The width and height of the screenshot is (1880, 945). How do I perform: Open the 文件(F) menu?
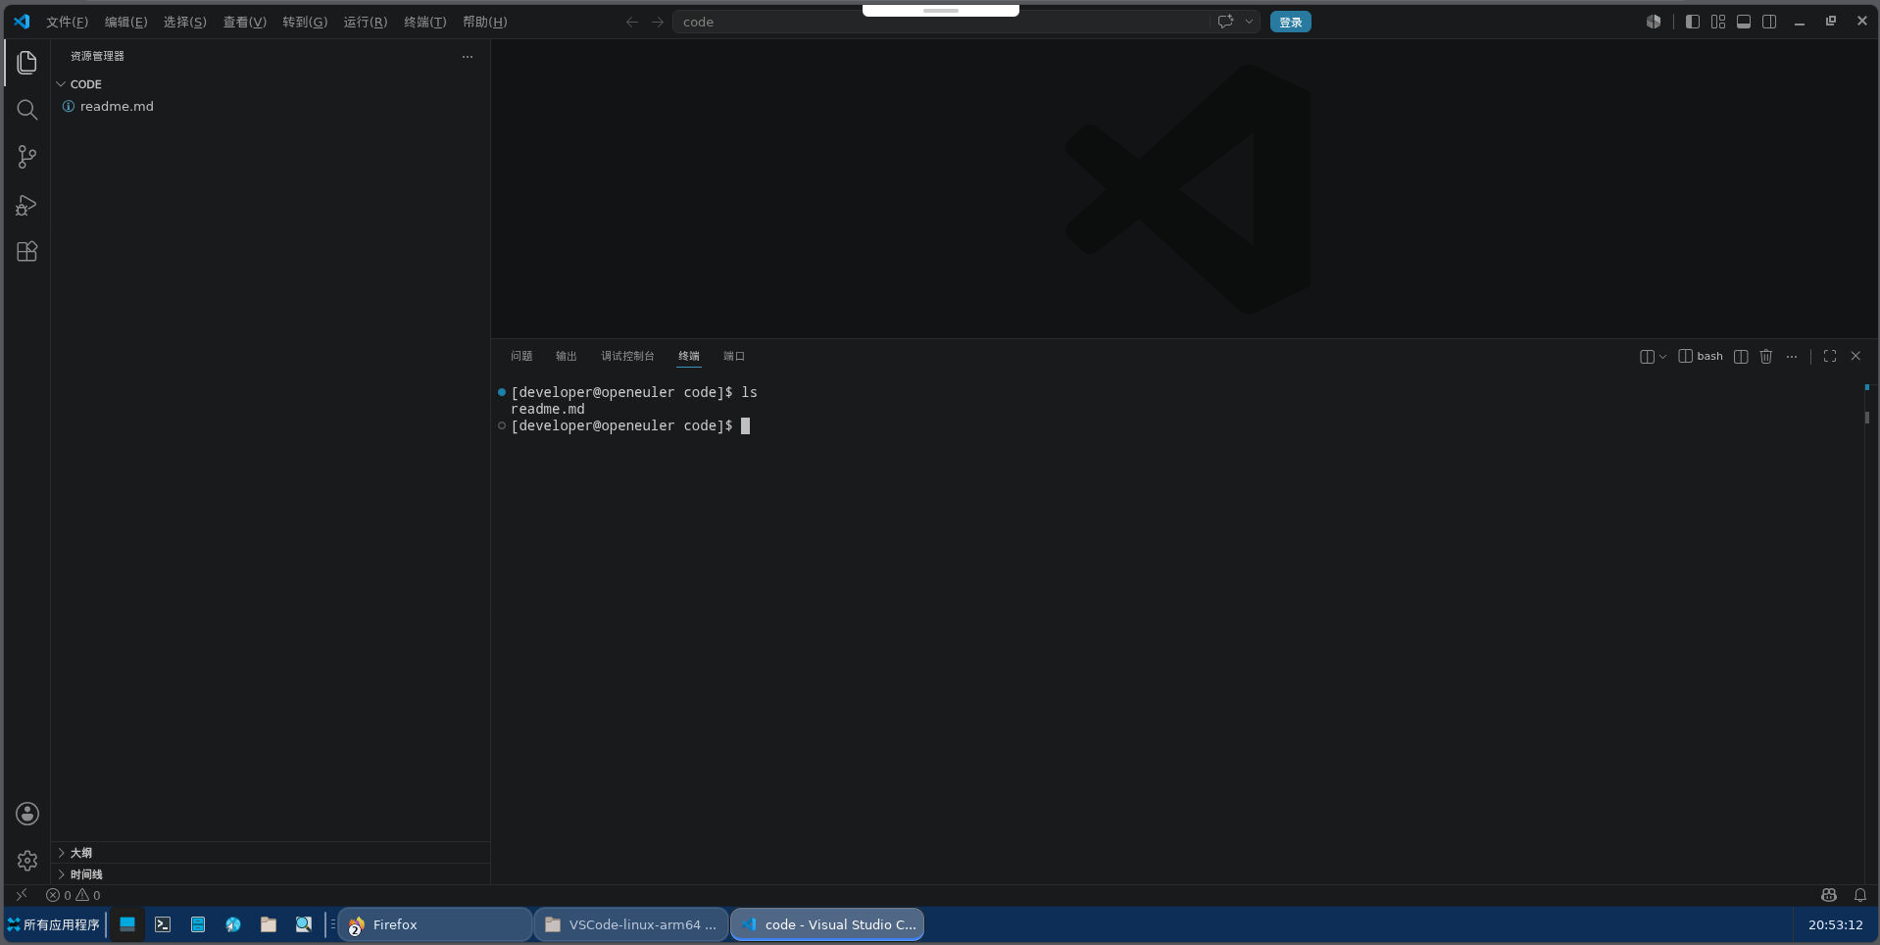[67, 22]
